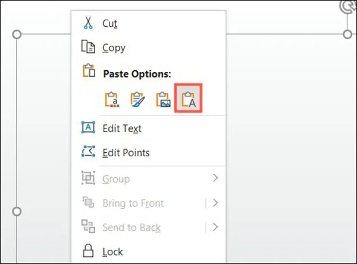Expand the Group submenu arrow

coord(215,178)
